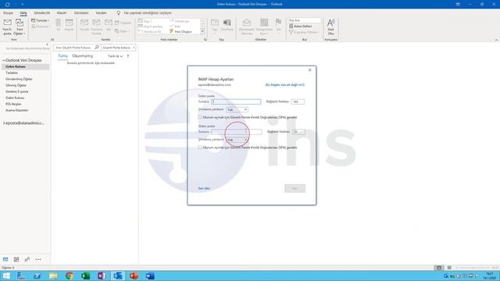
Task: Open Adres Defteri (address book)
Action: (x=300, y=26)
